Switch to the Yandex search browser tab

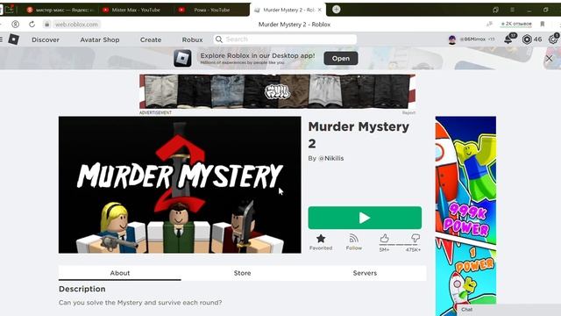tap(60, 10)
